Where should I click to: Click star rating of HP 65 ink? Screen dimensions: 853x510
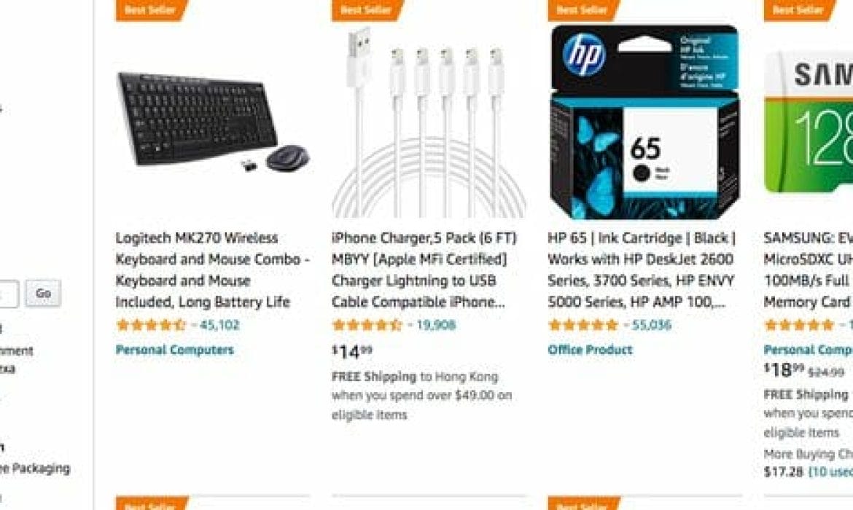point(583,325)
